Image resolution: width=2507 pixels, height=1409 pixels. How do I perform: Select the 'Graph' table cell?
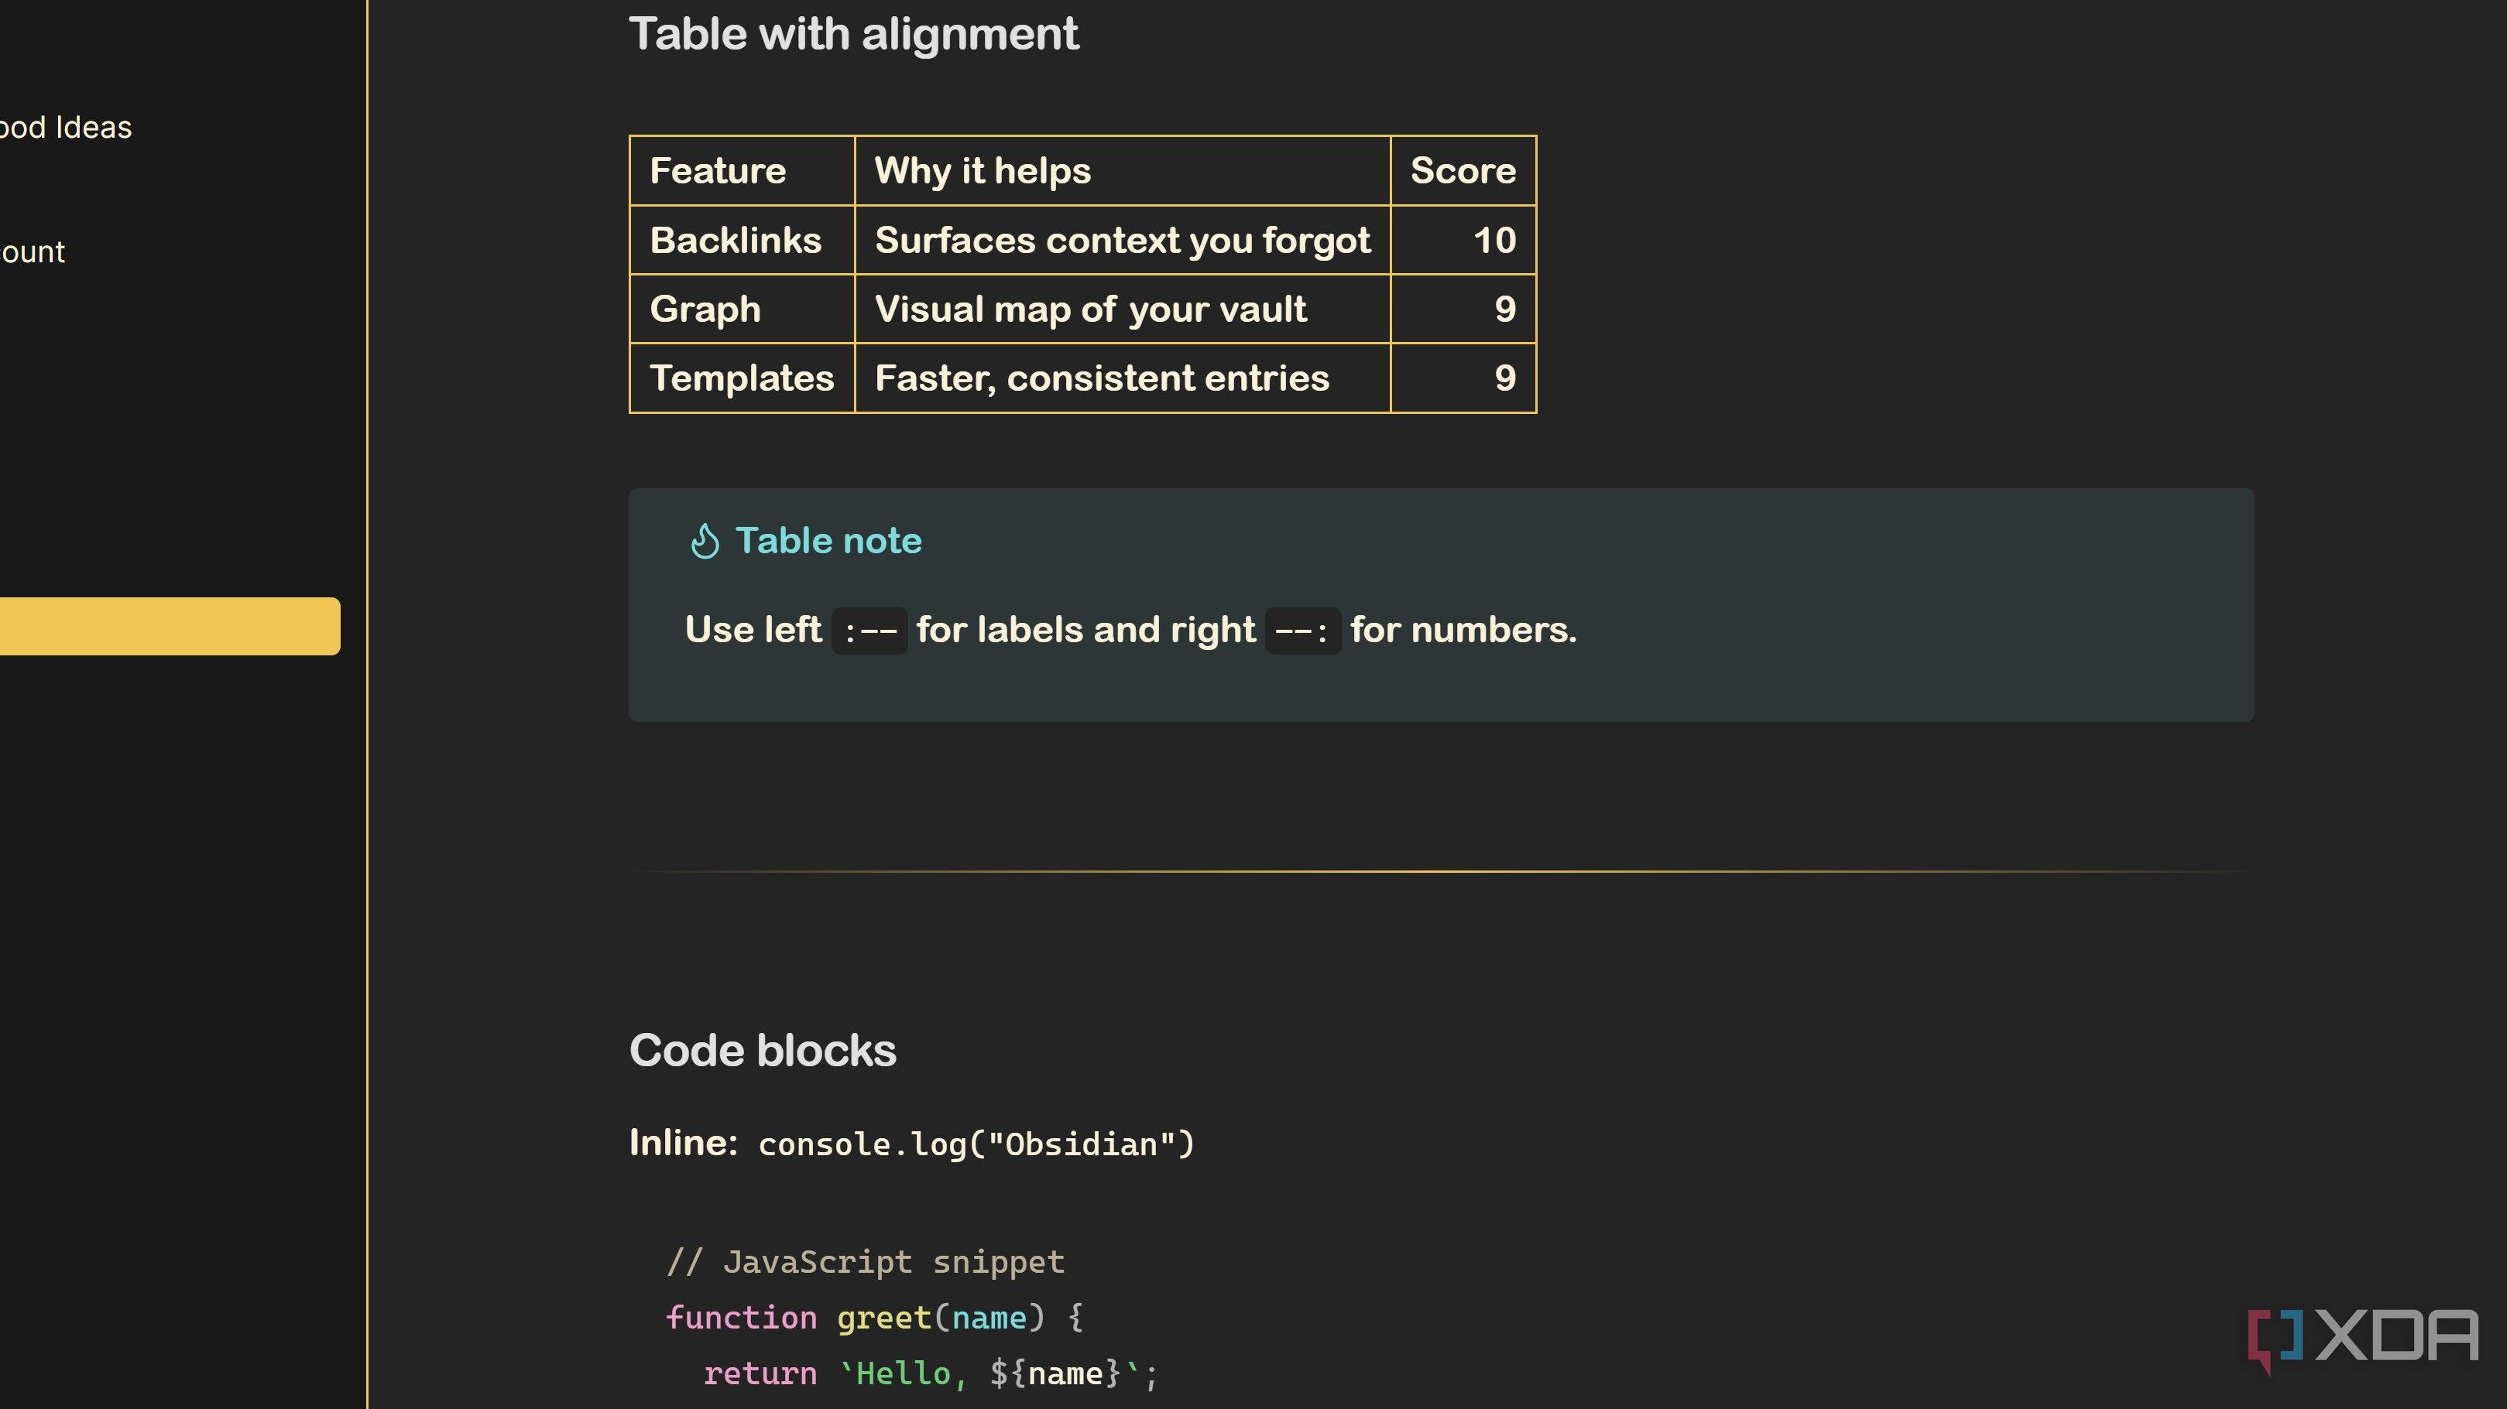(x=742, y=310)
